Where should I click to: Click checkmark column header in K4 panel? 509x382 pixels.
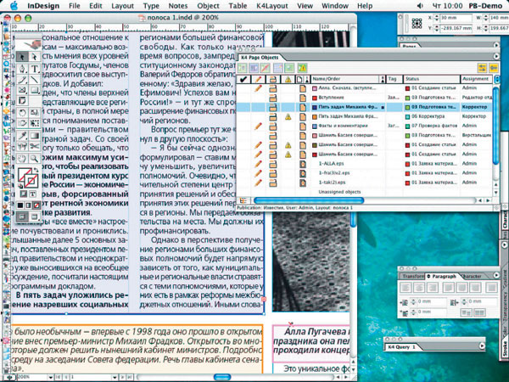point(243,79)
